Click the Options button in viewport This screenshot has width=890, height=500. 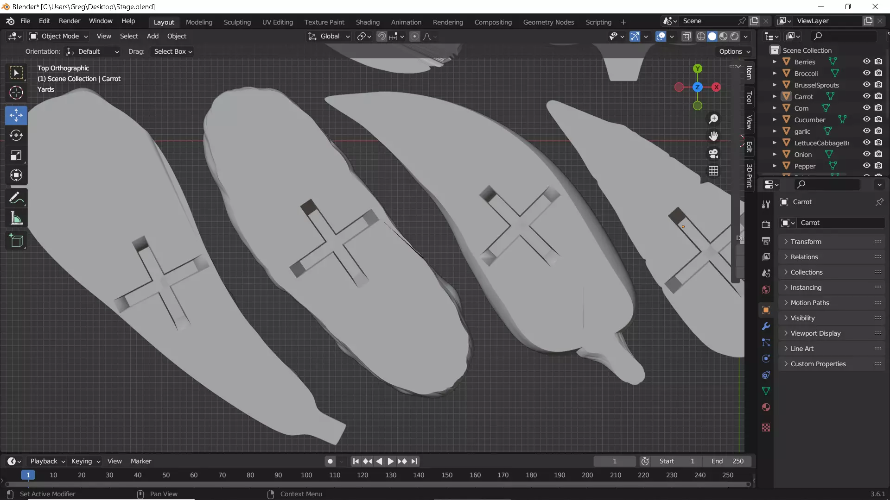click(x=734, y=51)
